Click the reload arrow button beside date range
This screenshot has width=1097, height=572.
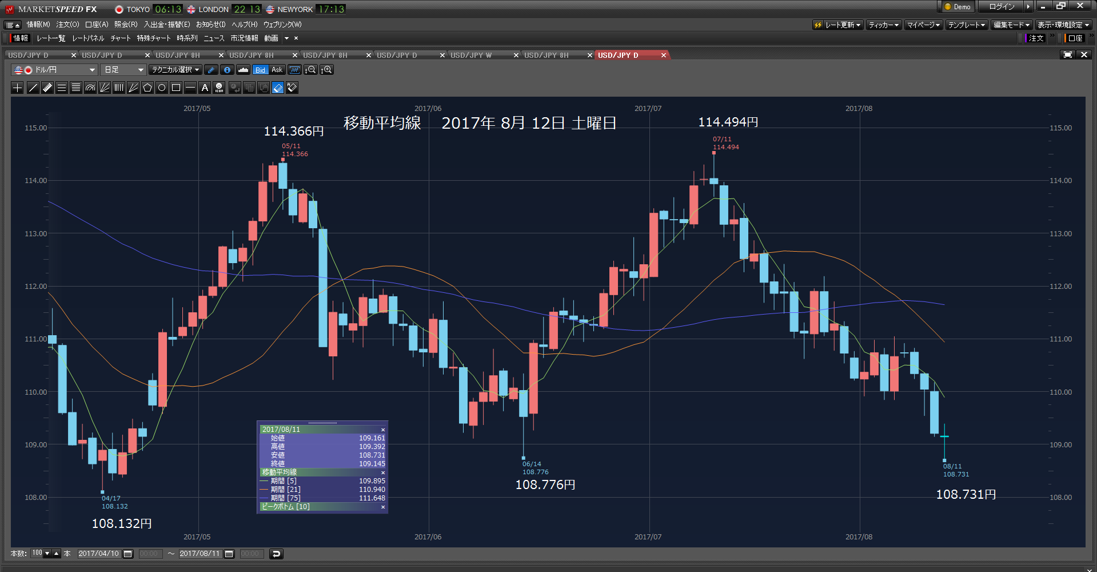276,554
